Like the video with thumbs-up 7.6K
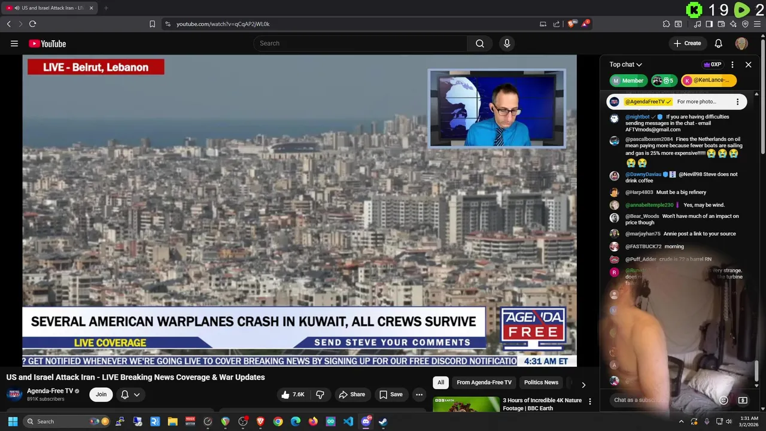Image resolution: width=766 pixels, height=431 pixels. pos(293,394)
